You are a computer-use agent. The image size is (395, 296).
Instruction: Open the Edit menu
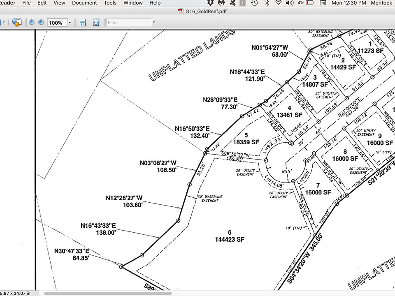click(42, 3)
